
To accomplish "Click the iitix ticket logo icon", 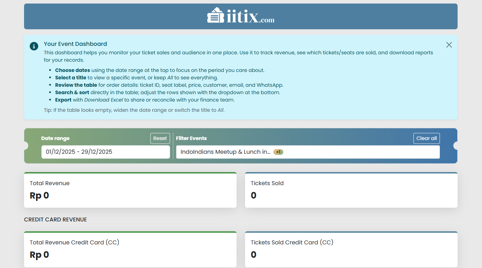I will pos(215,16).
